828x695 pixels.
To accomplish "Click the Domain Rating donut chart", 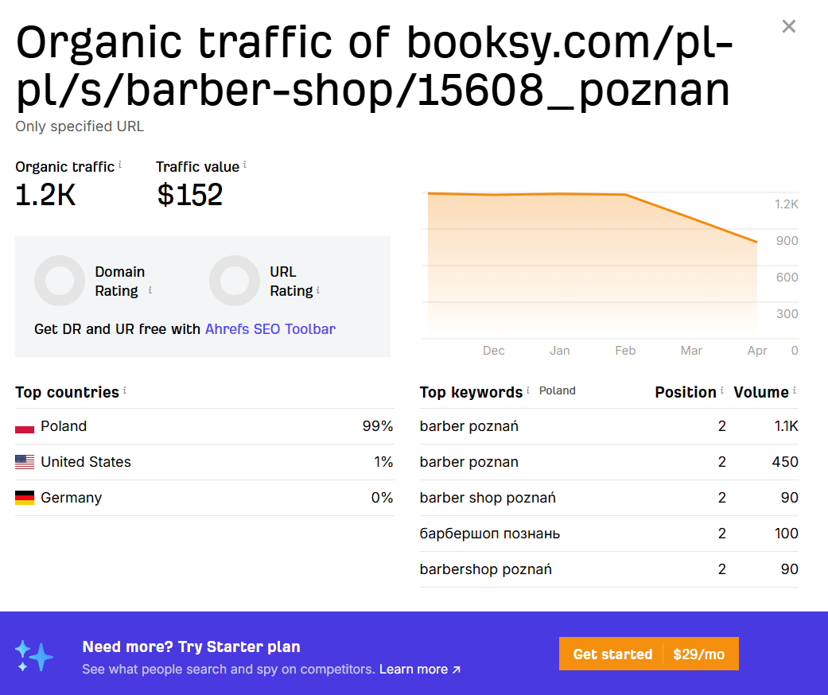I will coord(60,281).
